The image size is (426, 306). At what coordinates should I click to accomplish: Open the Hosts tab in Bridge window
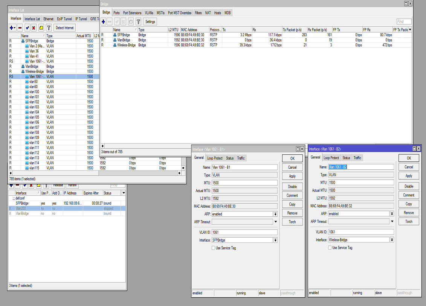coord(218,13)
